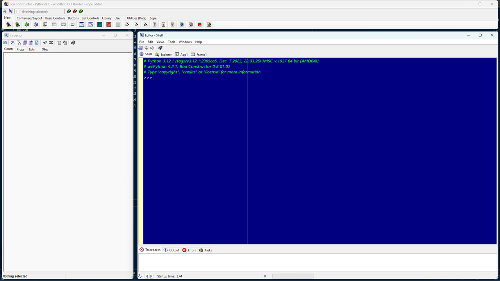This screenshot has width=500, height=281.
Task: Click the delete X icon in Inspector toolbar
Action: tap(12, 43)
